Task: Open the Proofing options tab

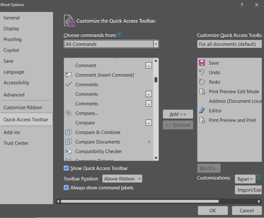Action: pos(26,39)
